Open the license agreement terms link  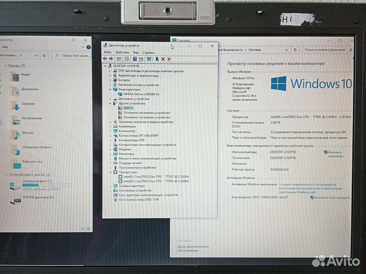(311, 188)
